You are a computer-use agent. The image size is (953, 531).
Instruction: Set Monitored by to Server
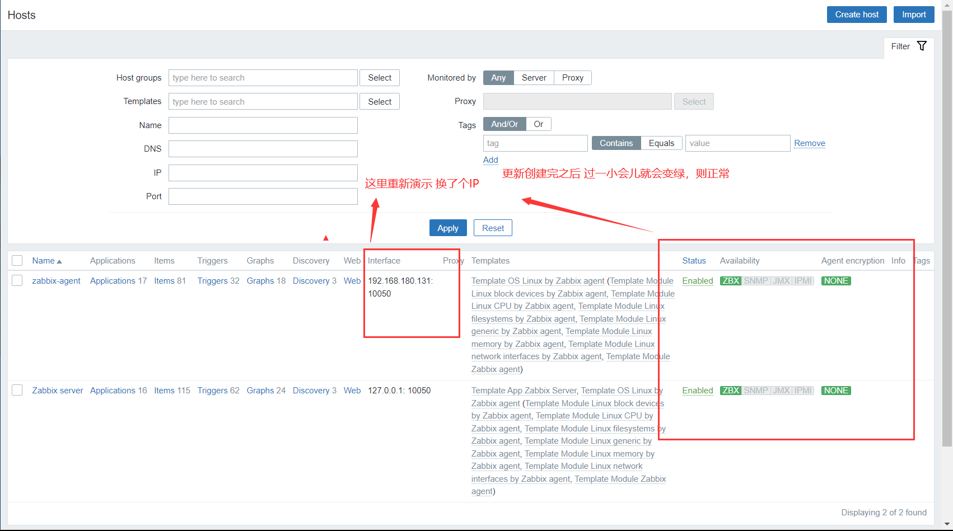534,78
